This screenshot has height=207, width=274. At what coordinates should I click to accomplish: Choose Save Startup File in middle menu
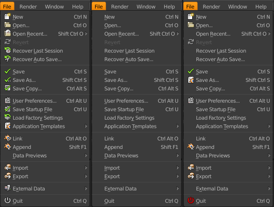[x=137, y=109]
